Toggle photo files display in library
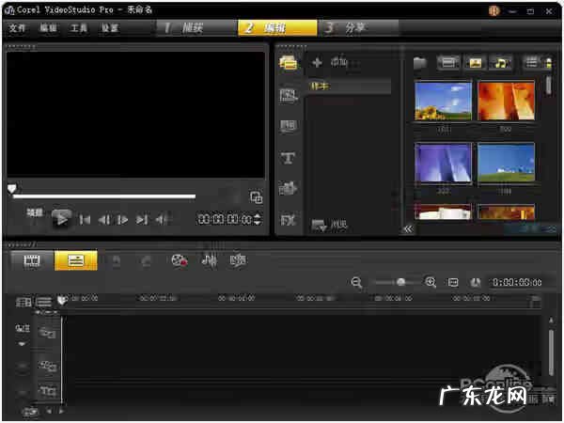 [476, 63]
